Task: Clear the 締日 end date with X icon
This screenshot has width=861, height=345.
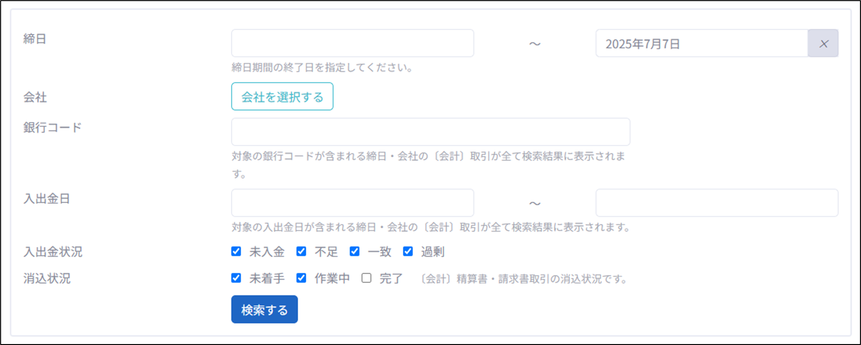Action: 823,44
